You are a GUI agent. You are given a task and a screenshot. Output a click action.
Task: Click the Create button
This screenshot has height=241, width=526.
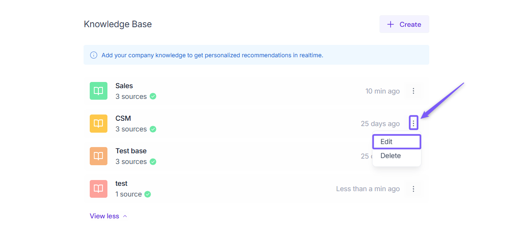[404, 24]
